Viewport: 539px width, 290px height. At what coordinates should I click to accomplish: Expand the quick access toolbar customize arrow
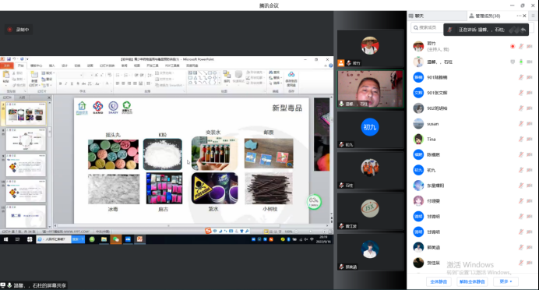coord(27,59)
